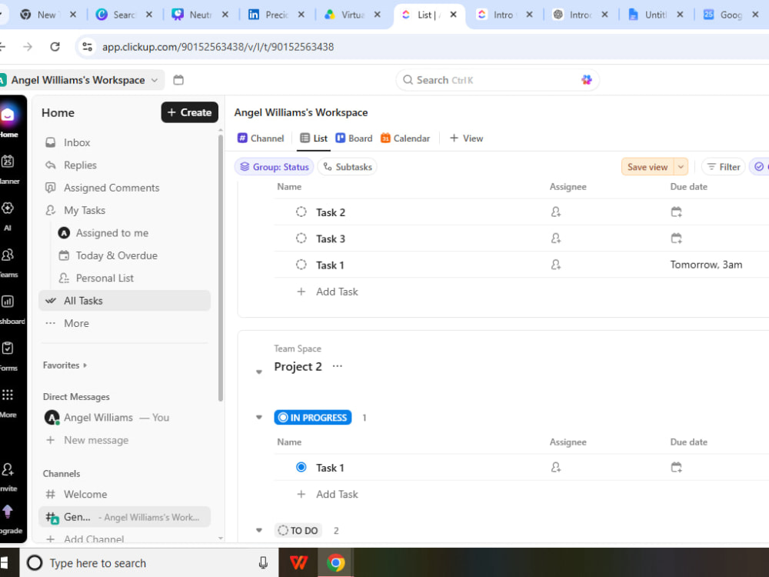This screenshot has width=769, height=577.
Task: Set a due date for Task 3
Action: pyautogui.click(x=676, y=238)
